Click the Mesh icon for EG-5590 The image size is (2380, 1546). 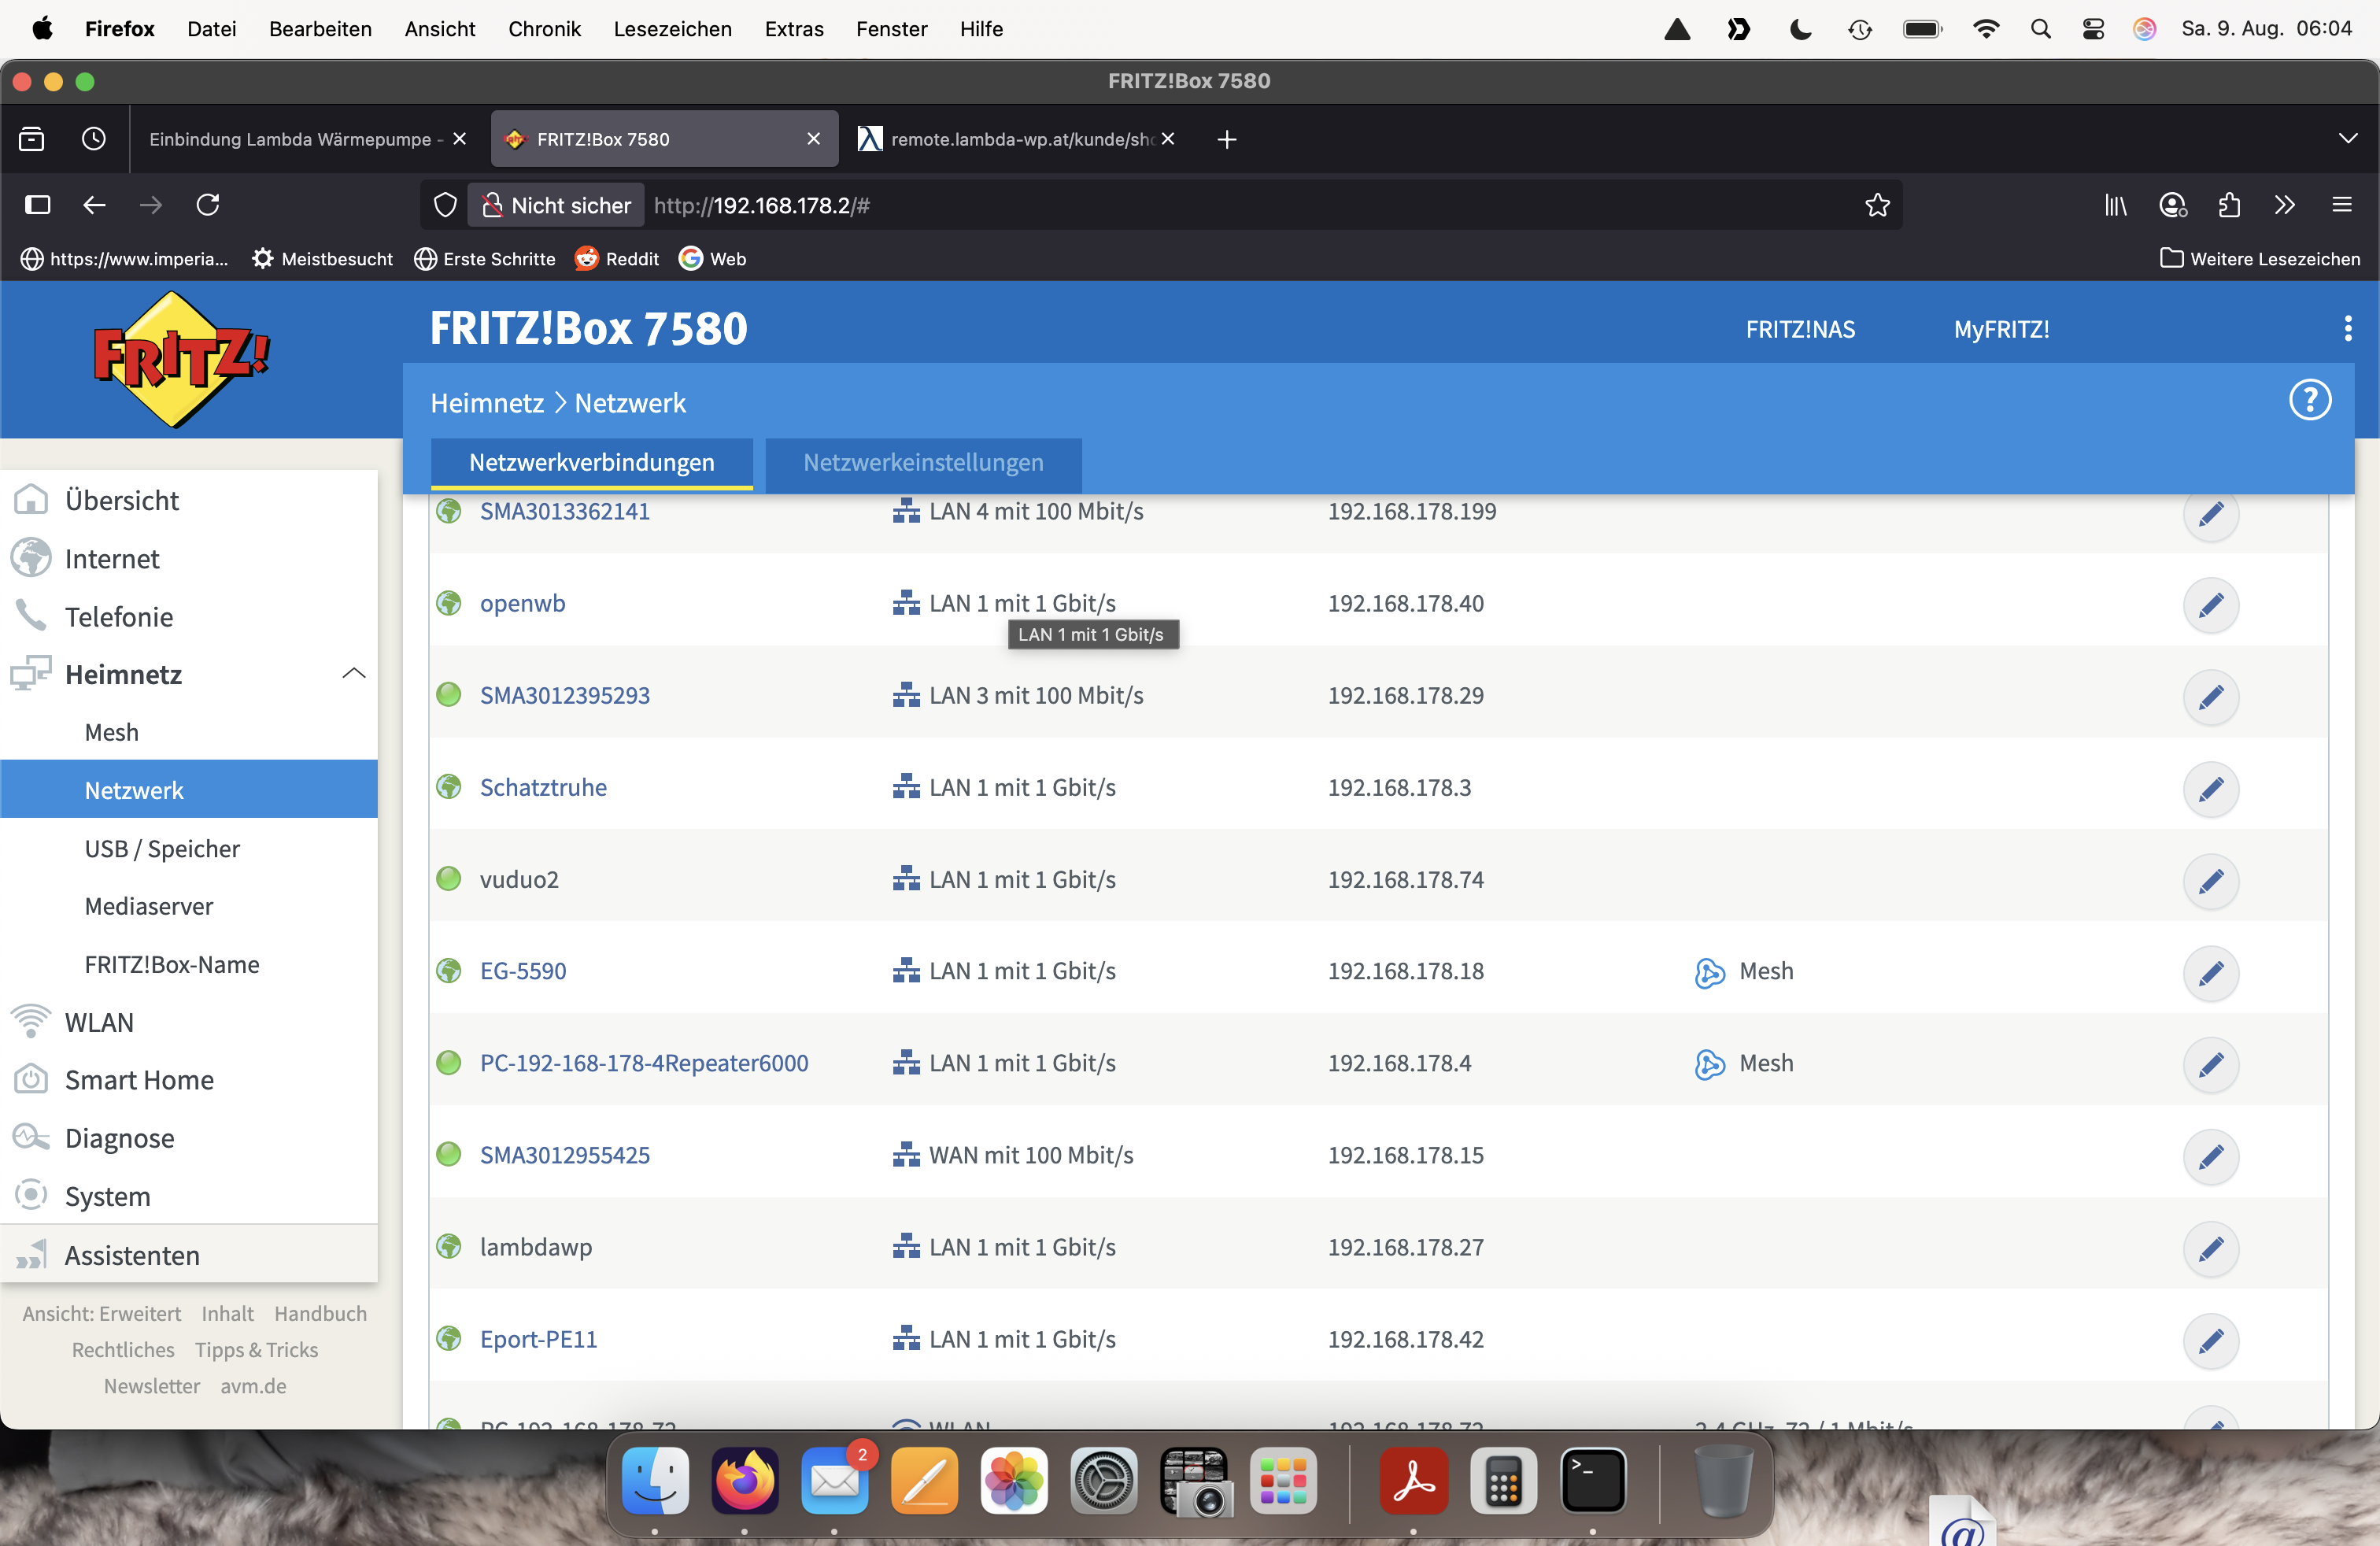[x=1709, y=972]
